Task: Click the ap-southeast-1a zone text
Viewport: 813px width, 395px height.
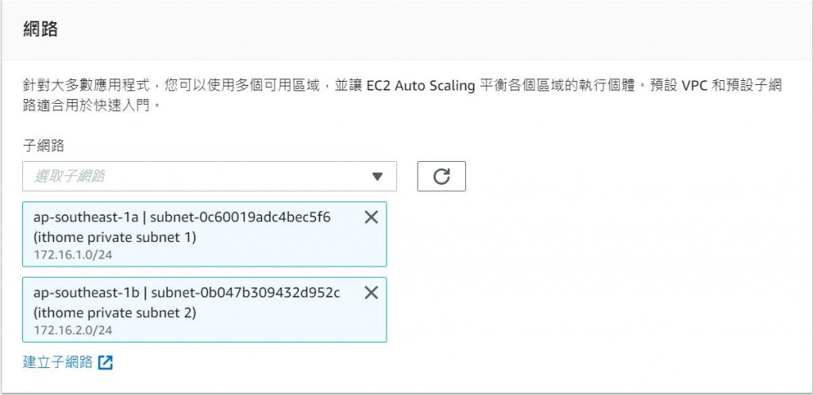Action: tap(86, 217)
